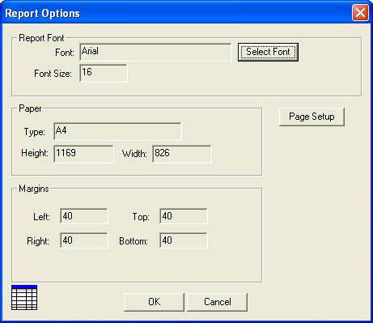373x323 pixels.
Task: Click the Top margin field
Action: [184, 216]
